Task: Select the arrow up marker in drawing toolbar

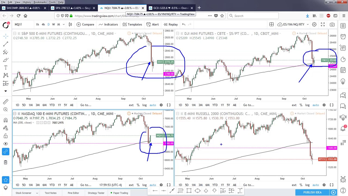Action: pos(206,191)
